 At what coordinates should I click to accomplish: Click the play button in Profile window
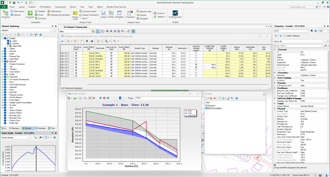[x=108, y=98]
